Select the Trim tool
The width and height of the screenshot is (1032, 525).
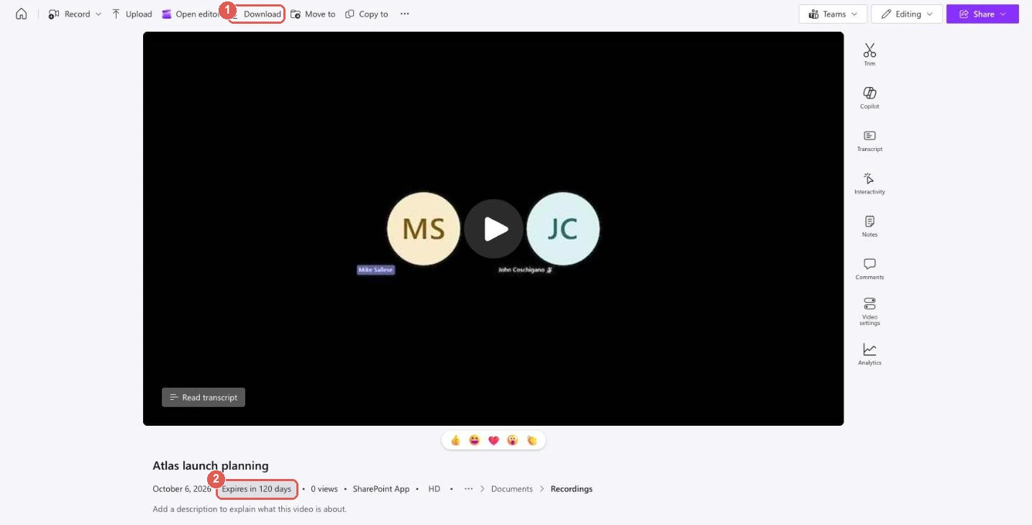(869, 55)
